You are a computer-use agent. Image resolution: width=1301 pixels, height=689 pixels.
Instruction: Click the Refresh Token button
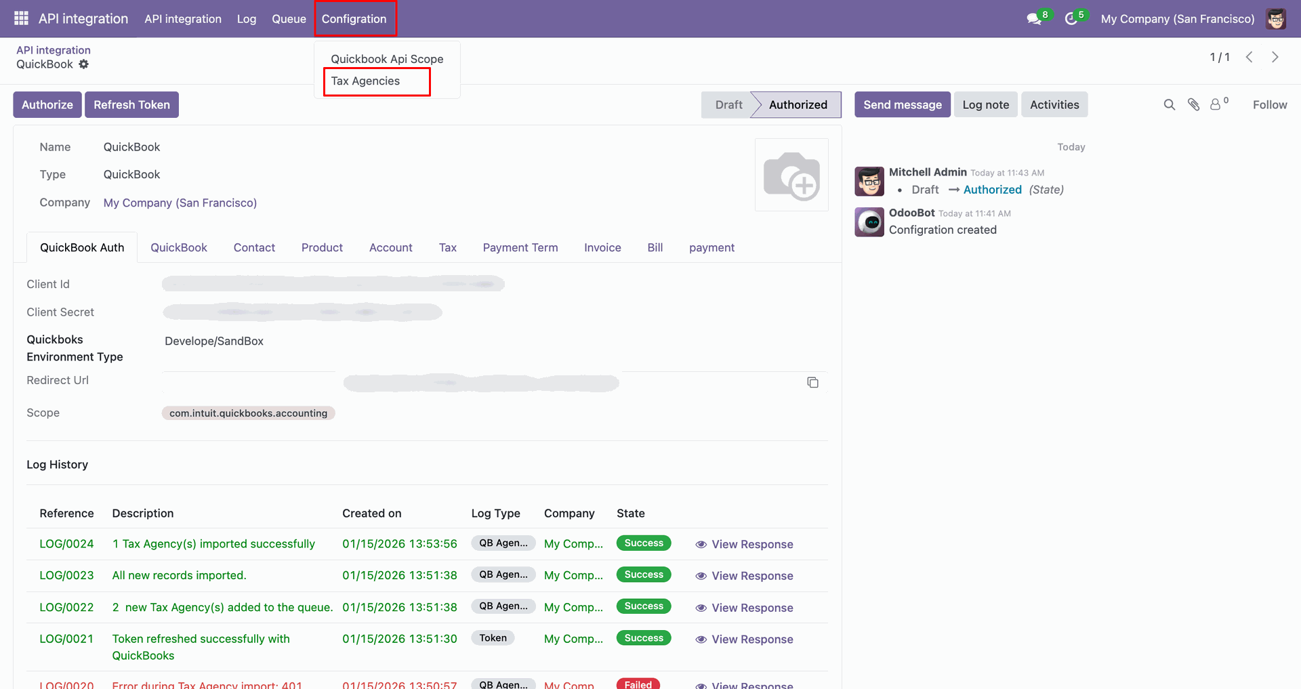pyautogui.click(x=132, y=105)
